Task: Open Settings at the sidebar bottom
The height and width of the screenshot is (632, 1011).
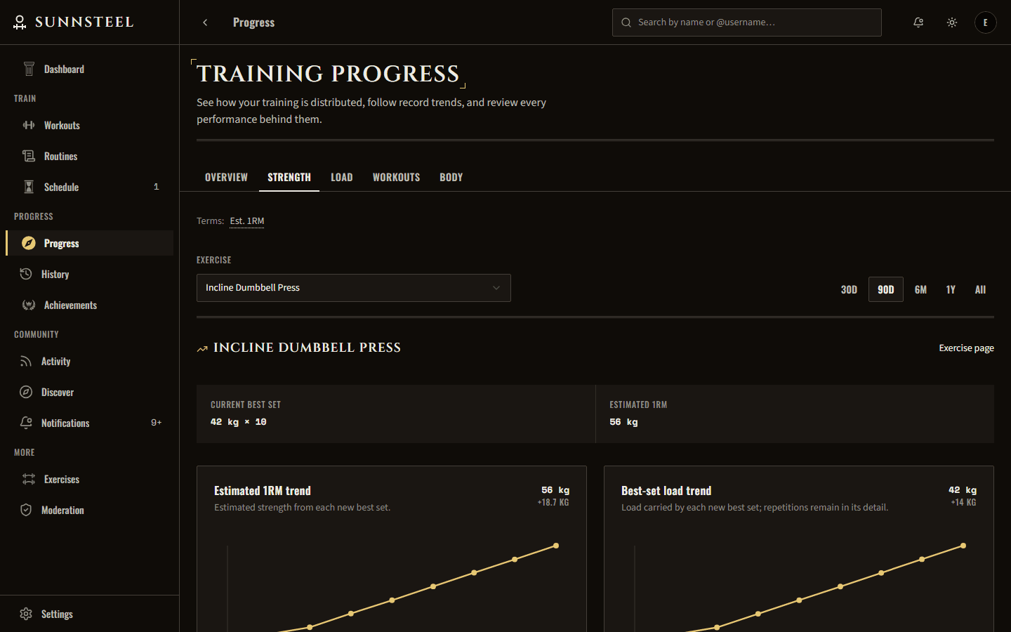Action: click(90, 614)
